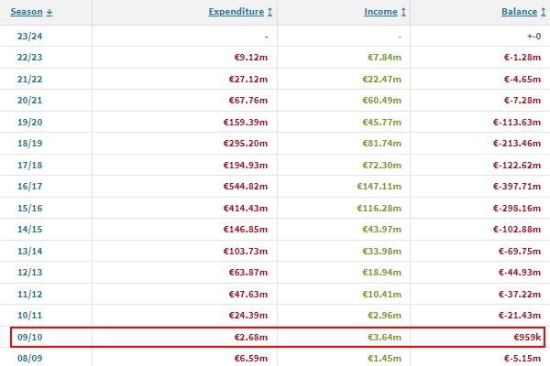Sort table by Balance header
This screenshot has height=366, width=550.
(x=519, y=12)
